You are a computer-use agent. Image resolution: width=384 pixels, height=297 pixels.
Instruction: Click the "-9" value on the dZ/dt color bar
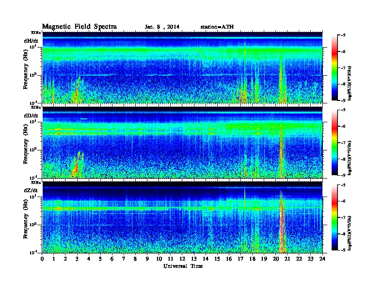point(344,250)
